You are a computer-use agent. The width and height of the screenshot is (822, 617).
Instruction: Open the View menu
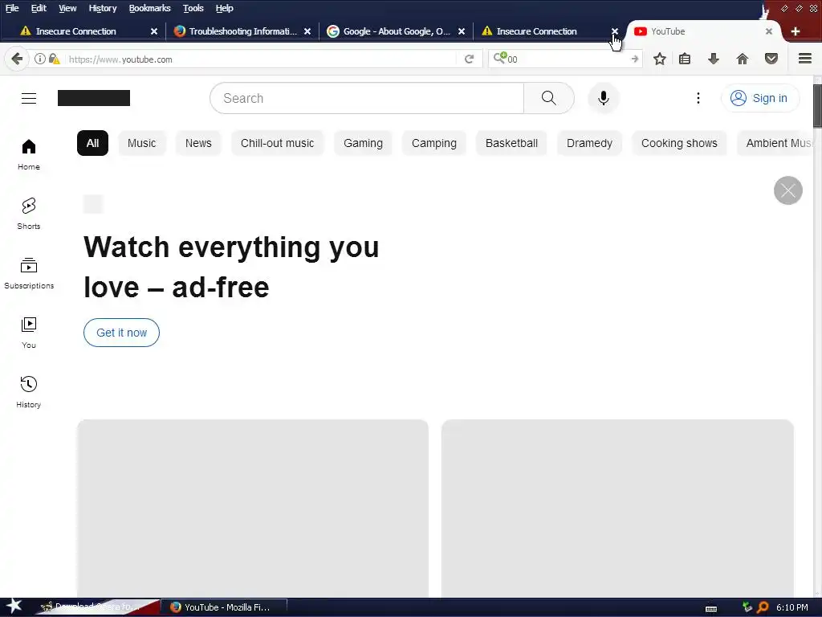pos(67,8)
